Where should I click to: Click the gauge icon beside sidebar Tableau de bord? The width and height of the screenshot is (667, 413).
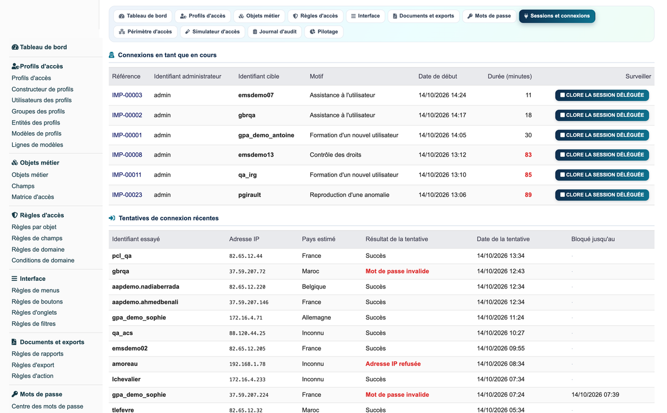click(x=15, y=47)
